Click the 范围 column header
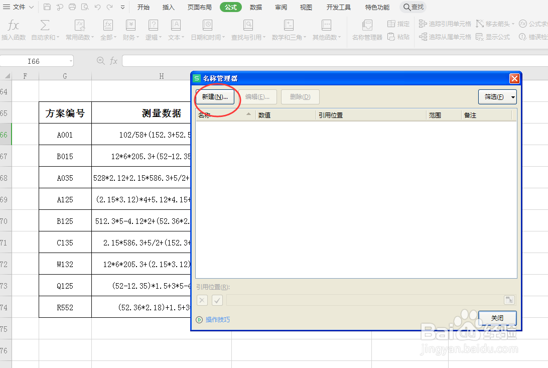Image resolution: width=548 pixels, height=368 pixels. 444,115
